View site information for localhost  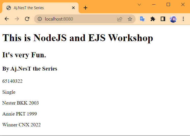[x=40, y=19]
